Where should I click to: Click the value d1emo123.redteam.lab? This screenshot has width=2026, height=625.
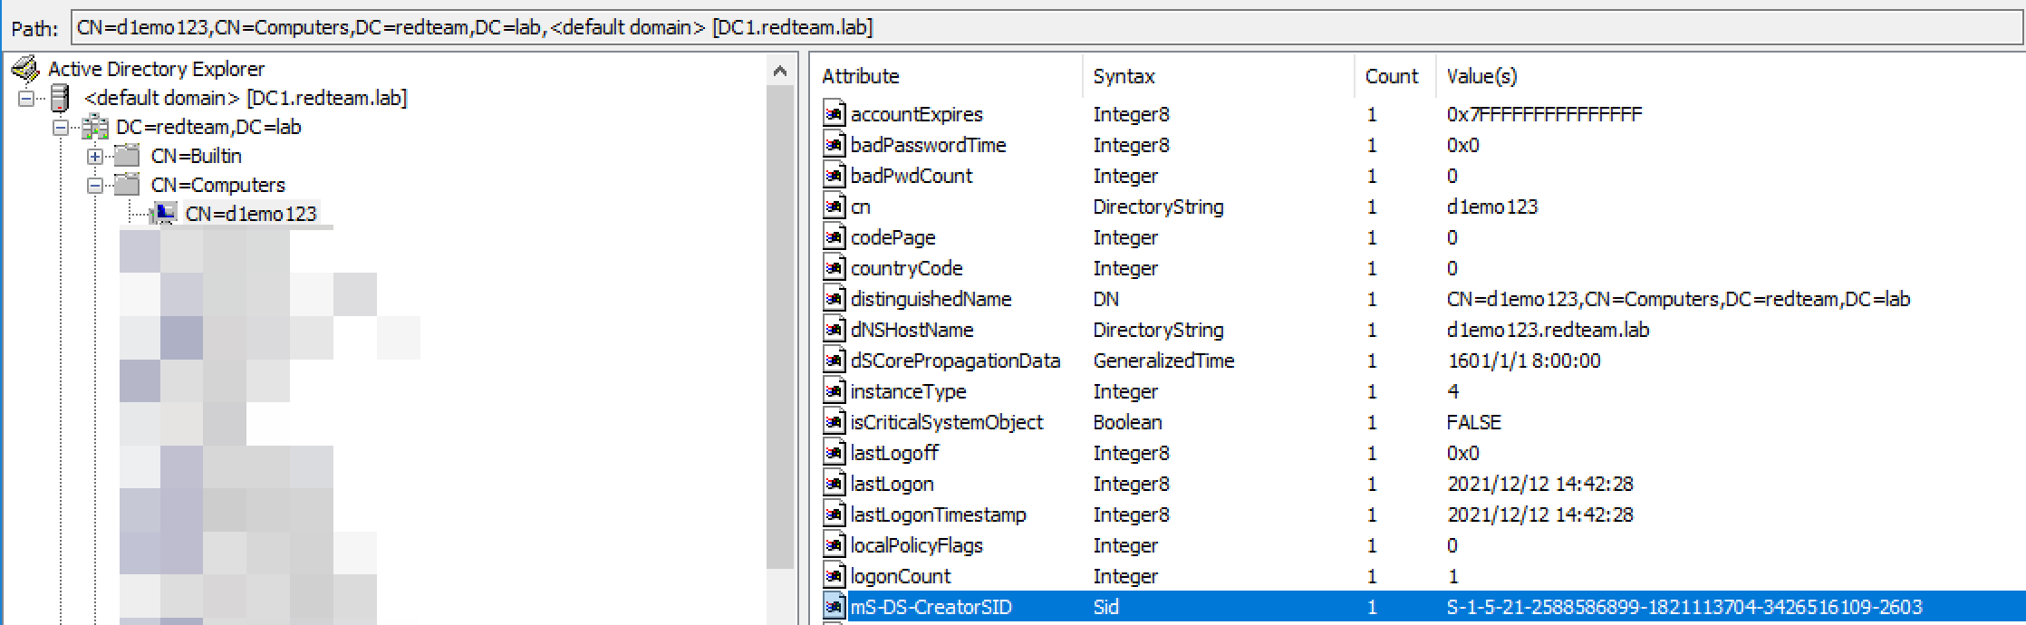[x=1548, y=330]
